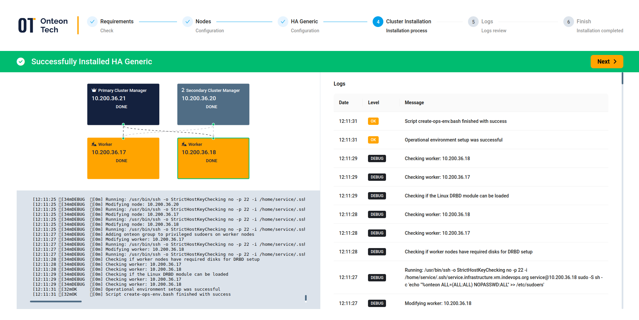Click the Message column header in Logs
The width and height of the screenshot is (639, 320).
pyautogui.click(x=414, y=103)
